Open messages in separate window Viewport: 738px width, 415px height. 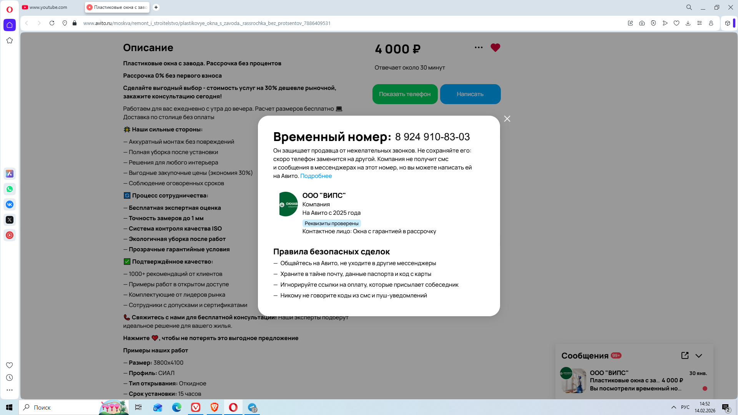click(685, 356)
